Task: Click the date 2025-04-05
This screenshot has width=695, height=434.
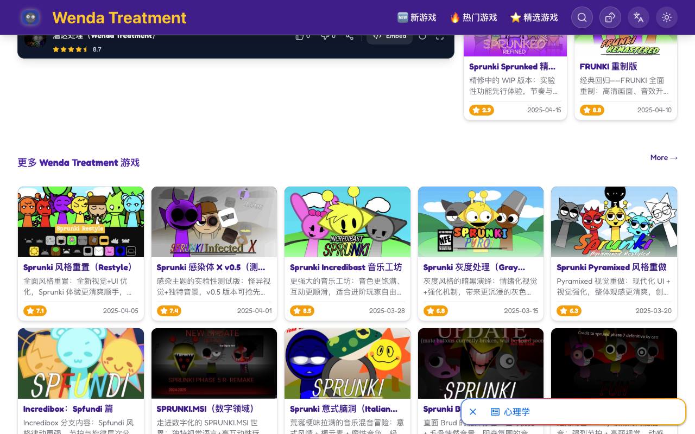Action: (121, 311)
